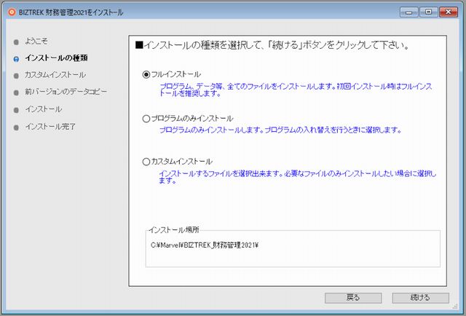Choose プログラムのみインストール option
466x316 pixels.
[146, 119]
